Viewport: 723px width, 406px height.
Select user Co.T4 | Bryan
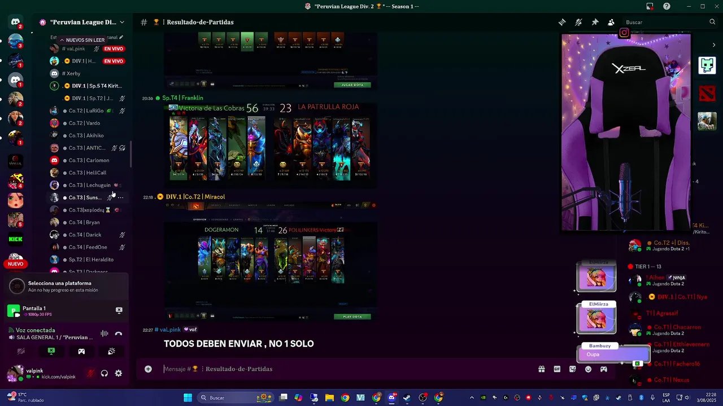click(84, 222)
